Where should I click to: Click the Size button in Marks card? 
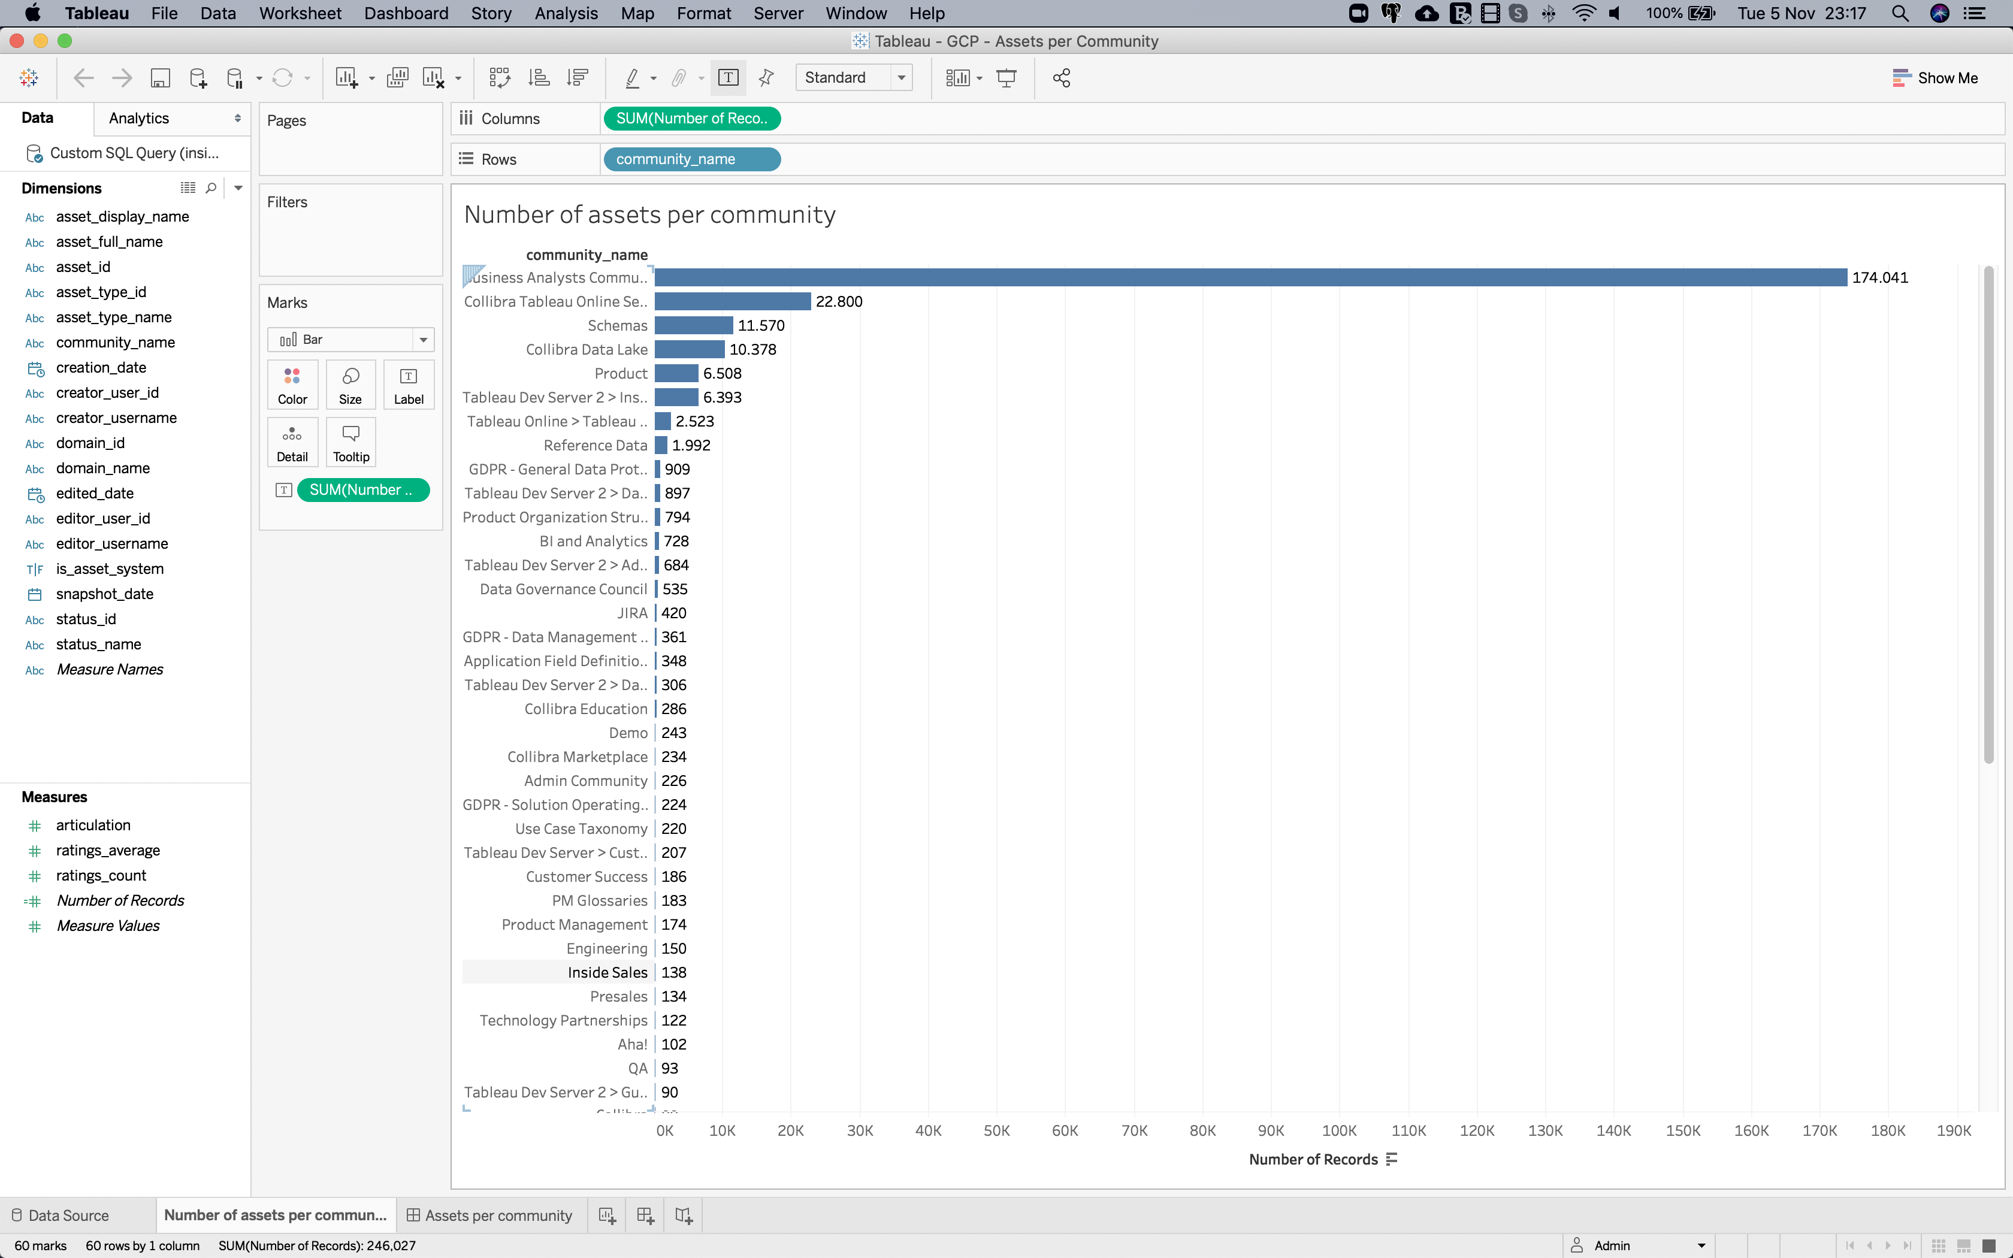350,385
